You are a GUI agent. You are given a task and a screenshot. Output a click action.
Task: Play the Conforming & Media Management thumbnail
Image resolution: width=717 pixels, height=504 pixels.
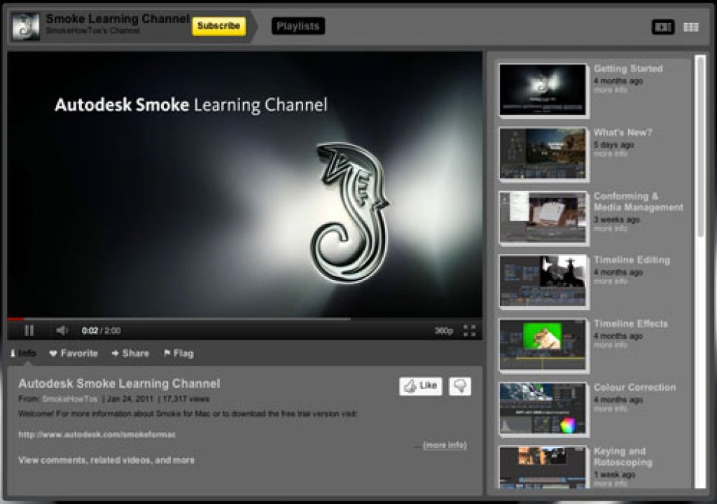(543, 217)
